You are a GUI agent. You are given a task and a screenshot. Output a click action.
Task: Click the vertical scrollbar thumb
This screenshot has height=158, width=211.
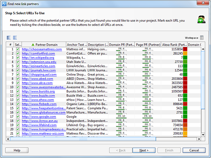pyautogui.click(x=203, y=80)
